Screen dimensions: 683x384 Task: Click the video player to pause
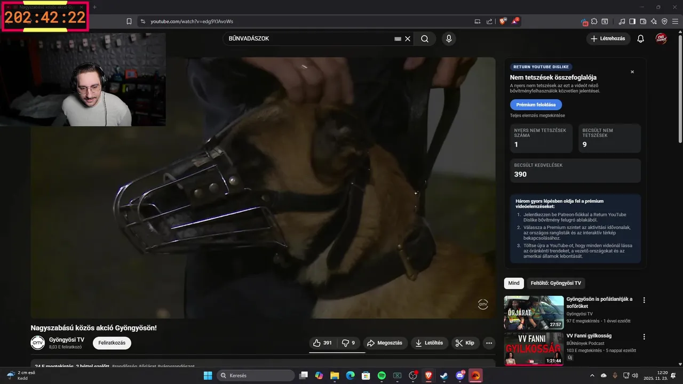[x=263, y=188]
